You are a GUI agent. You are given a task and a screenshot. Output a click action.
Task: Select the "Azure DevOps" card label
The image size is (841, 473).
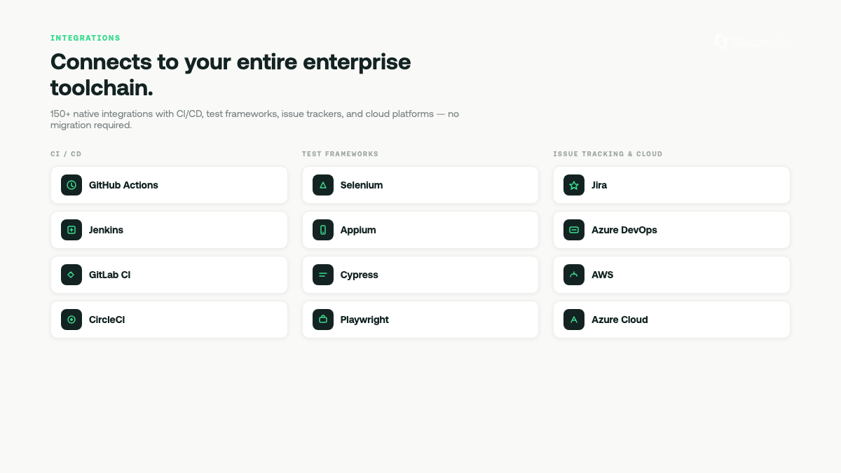tap(624, 230)
